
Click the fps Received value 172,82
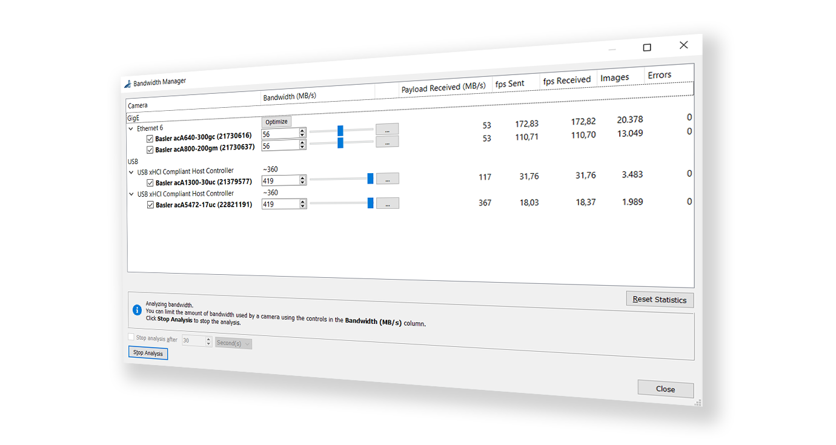click(583, 122)
